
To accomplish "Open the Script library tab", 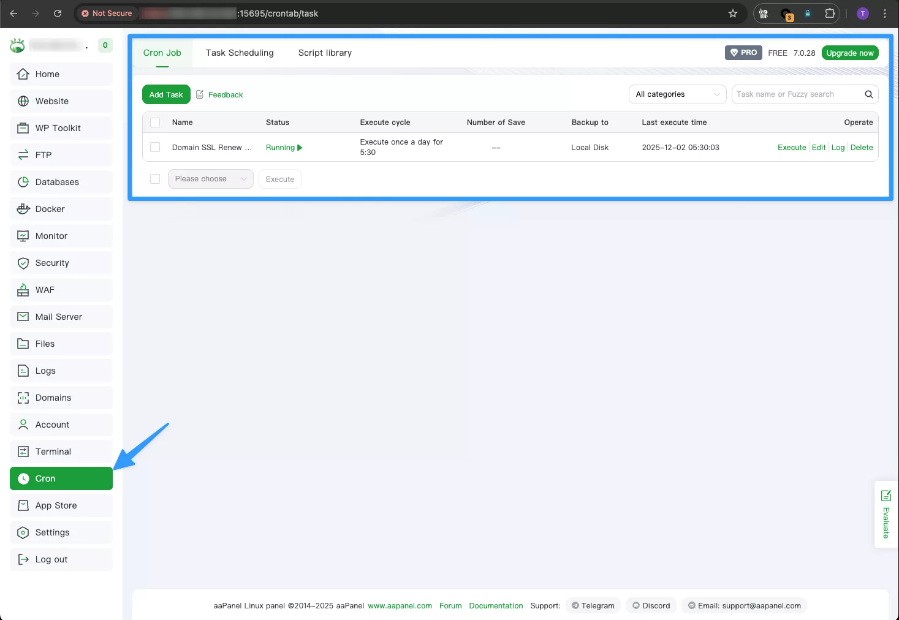I will point(325,53).
